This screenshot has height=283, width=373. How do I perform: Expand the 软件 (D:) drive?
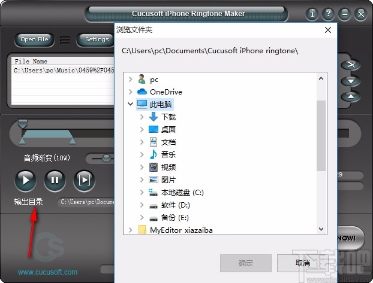click(x=142, y=205)
